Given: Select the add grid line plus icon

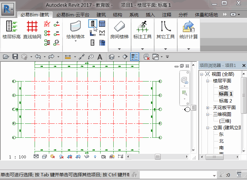Looking at the screenshot, I should [x=57, y=24].
